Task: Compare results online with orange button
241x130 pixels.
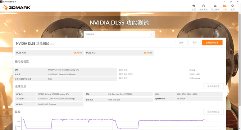Action: [x=212, y=42]
